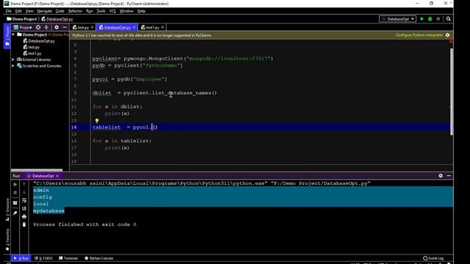The height and width of the screenshot is (264, 470).
Task: Open the TODO tool window
Action: point(43,258)
